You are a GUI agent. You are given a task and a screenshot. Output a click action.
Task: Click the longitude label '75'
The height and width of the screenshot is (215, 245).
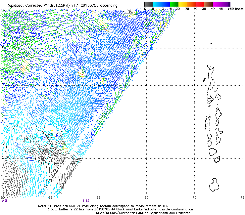tap(242, 198)
